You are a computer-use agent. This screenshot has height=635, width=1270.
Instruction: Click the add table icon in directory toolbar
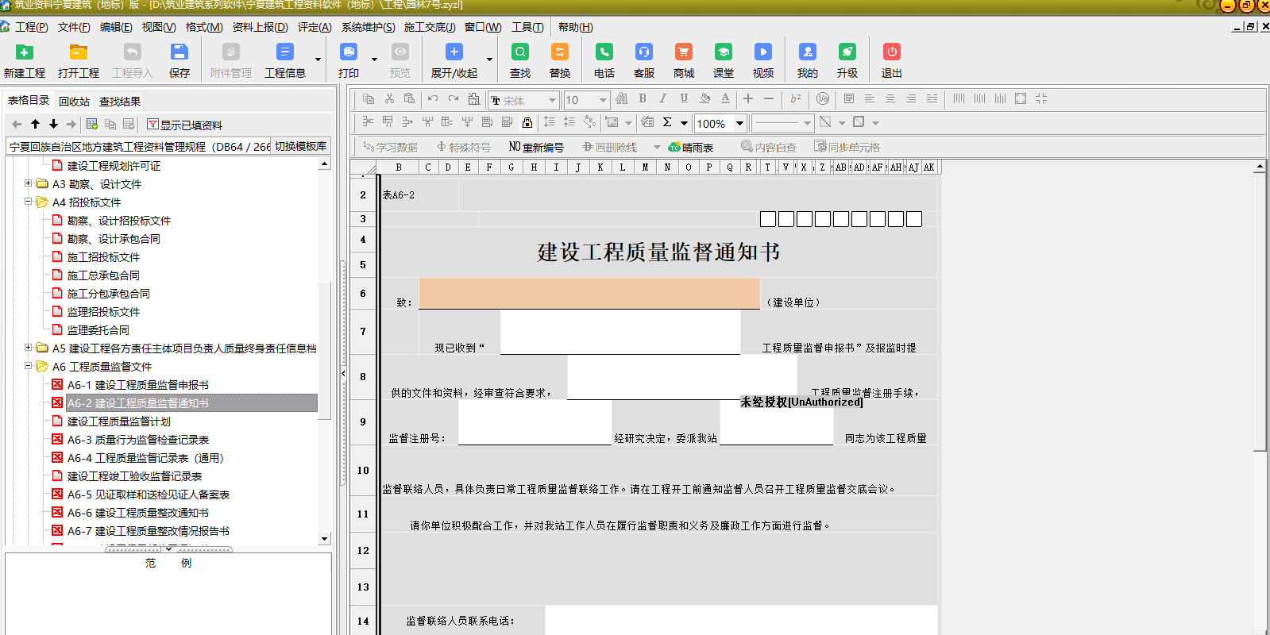[92, 125]
